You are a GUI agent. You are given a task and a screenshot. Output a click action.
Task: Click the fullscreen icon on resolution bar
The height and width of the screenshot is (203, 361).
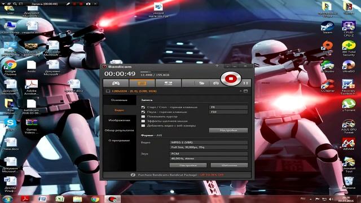246,91
